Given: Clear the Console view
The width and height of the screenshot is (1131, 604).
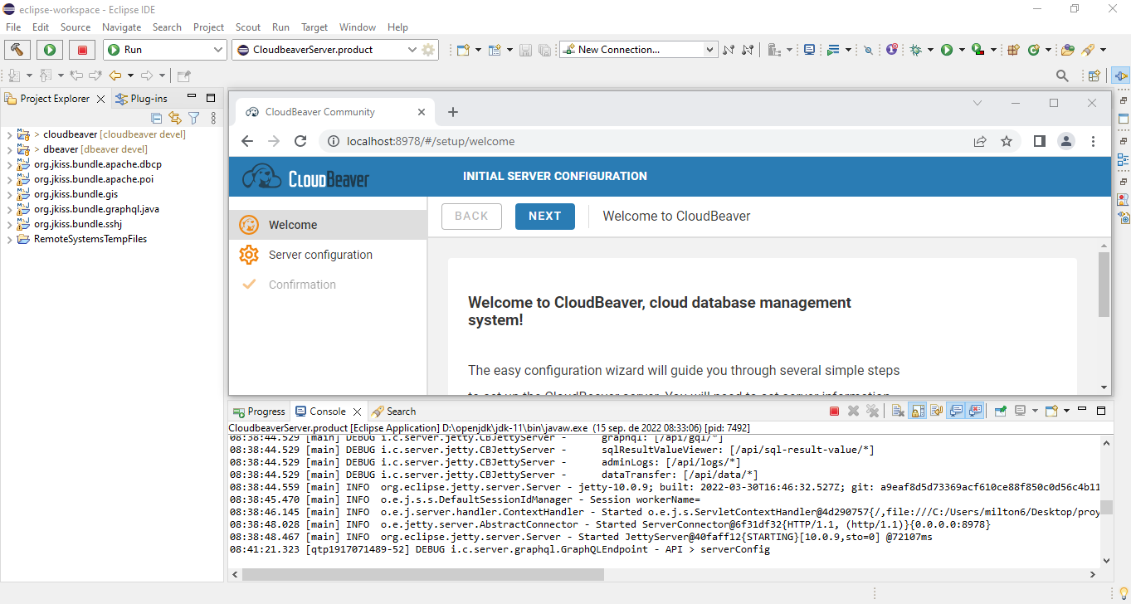Looking at the screenshot, I should (x=897, y=410).
